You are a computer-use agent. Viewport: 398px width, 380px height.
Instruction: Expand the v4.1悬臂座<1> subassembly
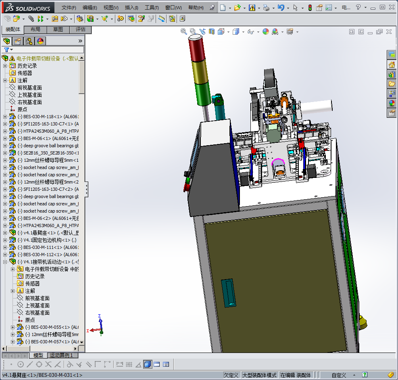[x=5, y=233]
